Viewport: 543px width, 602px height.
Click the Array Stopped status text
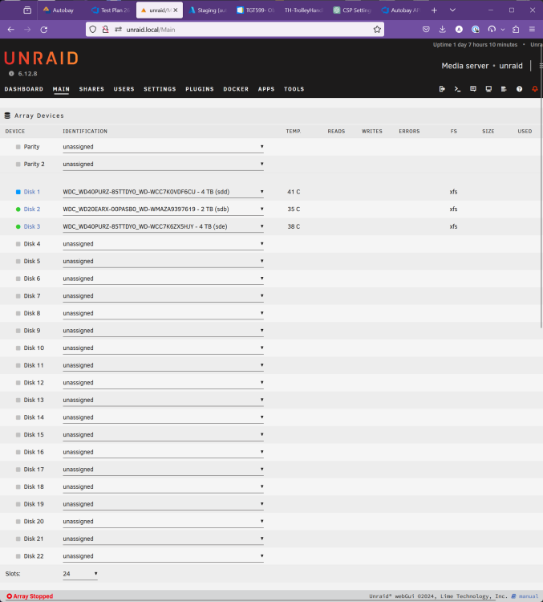pos(33,596)
